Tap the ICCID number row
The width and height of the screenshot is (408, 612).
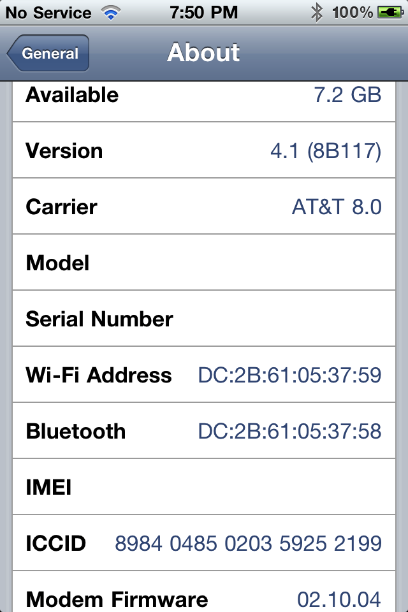204,543
